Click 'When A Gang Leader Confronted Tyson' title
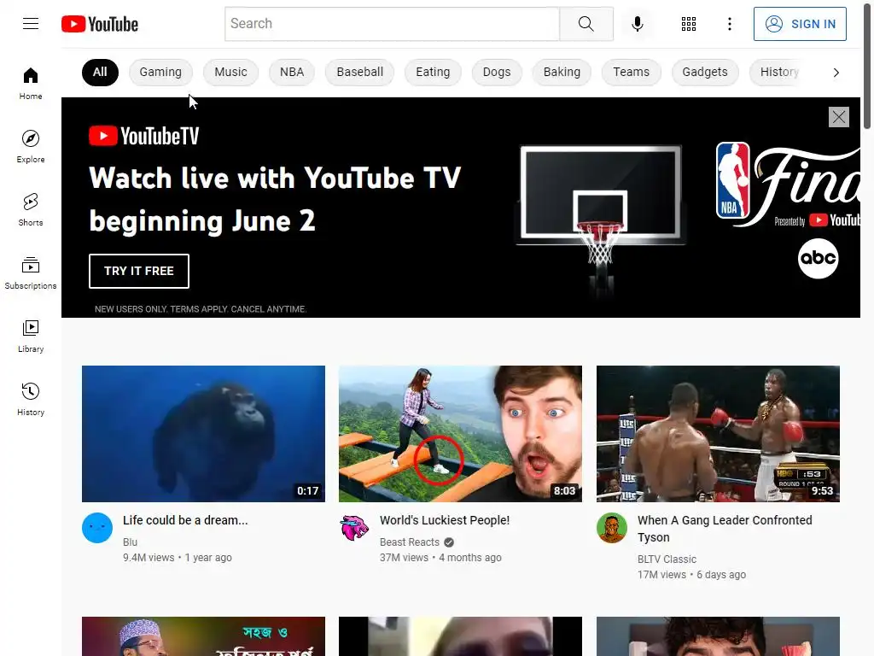This screenshot has width=874, height=656. tap(725, 528)
